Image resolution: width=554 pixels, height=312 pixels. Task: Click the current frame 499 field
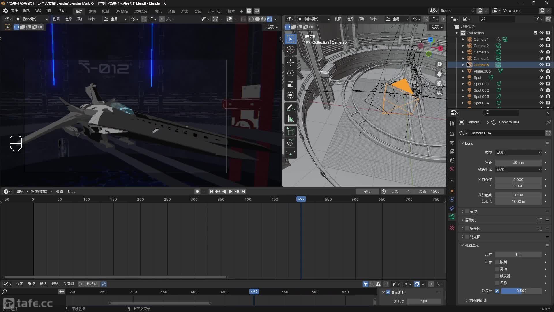click(x=367, y=191)
